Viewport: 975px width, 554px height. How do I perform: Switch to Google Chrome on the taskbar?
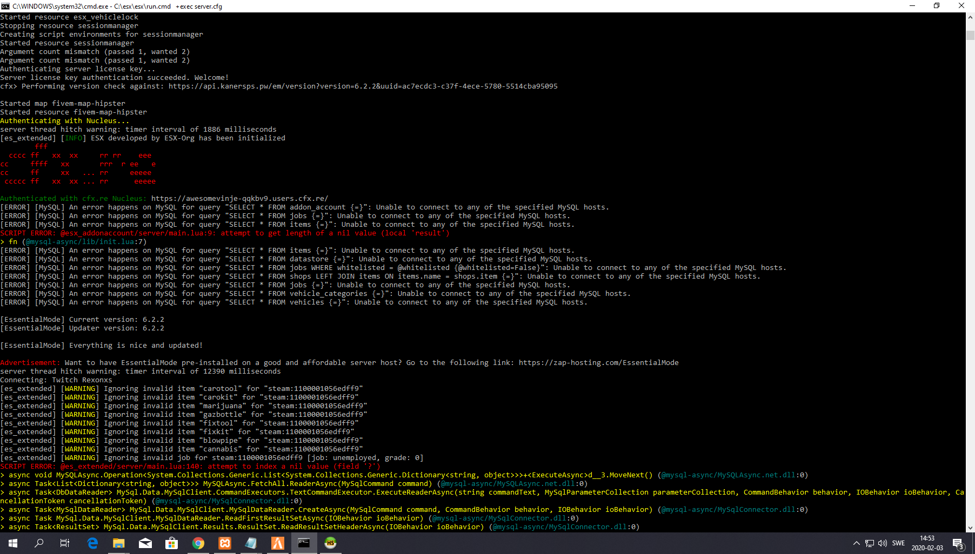click(198, 543)
